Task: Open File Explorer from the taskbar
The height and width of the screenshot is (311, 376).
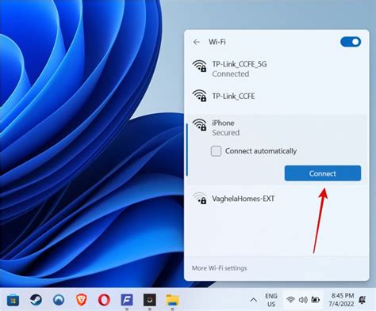Action: click(x=172, y=300)
